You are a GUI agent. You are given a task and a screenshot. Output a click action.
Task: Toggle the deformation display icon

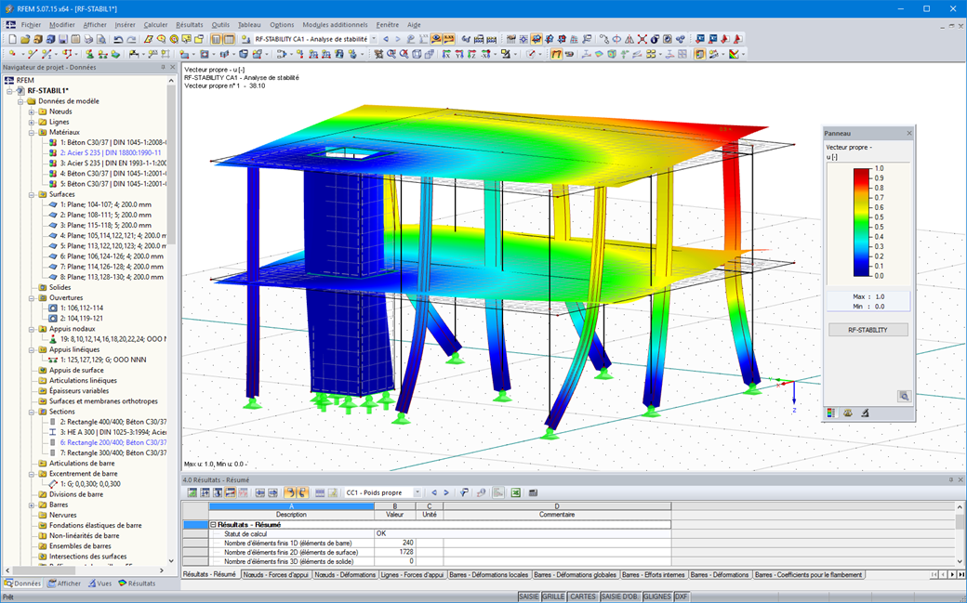tap(556, 54)
